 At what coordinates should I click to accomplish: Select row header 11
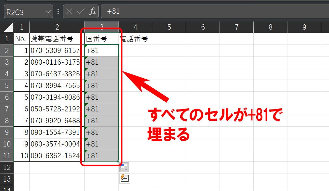click(7, 156)
